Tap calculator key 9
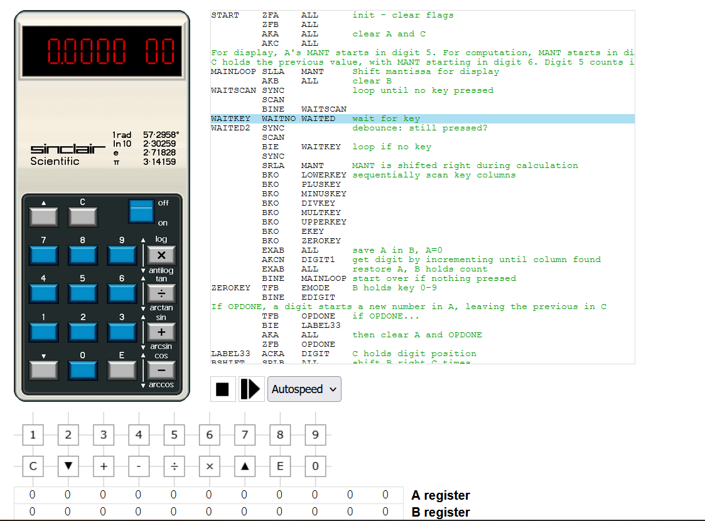Viewport: 705px width, 521px height. [x=122, y=255]
